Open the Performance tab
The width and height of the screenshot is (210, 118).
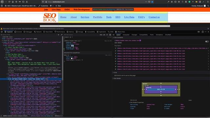click(60, 32)
